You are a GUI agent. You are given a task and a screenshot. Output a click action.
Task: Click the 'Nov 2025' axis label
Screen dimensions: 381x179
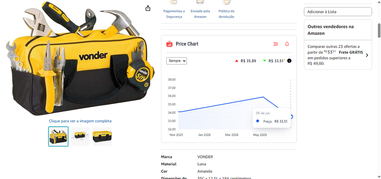tap(176, 135)
